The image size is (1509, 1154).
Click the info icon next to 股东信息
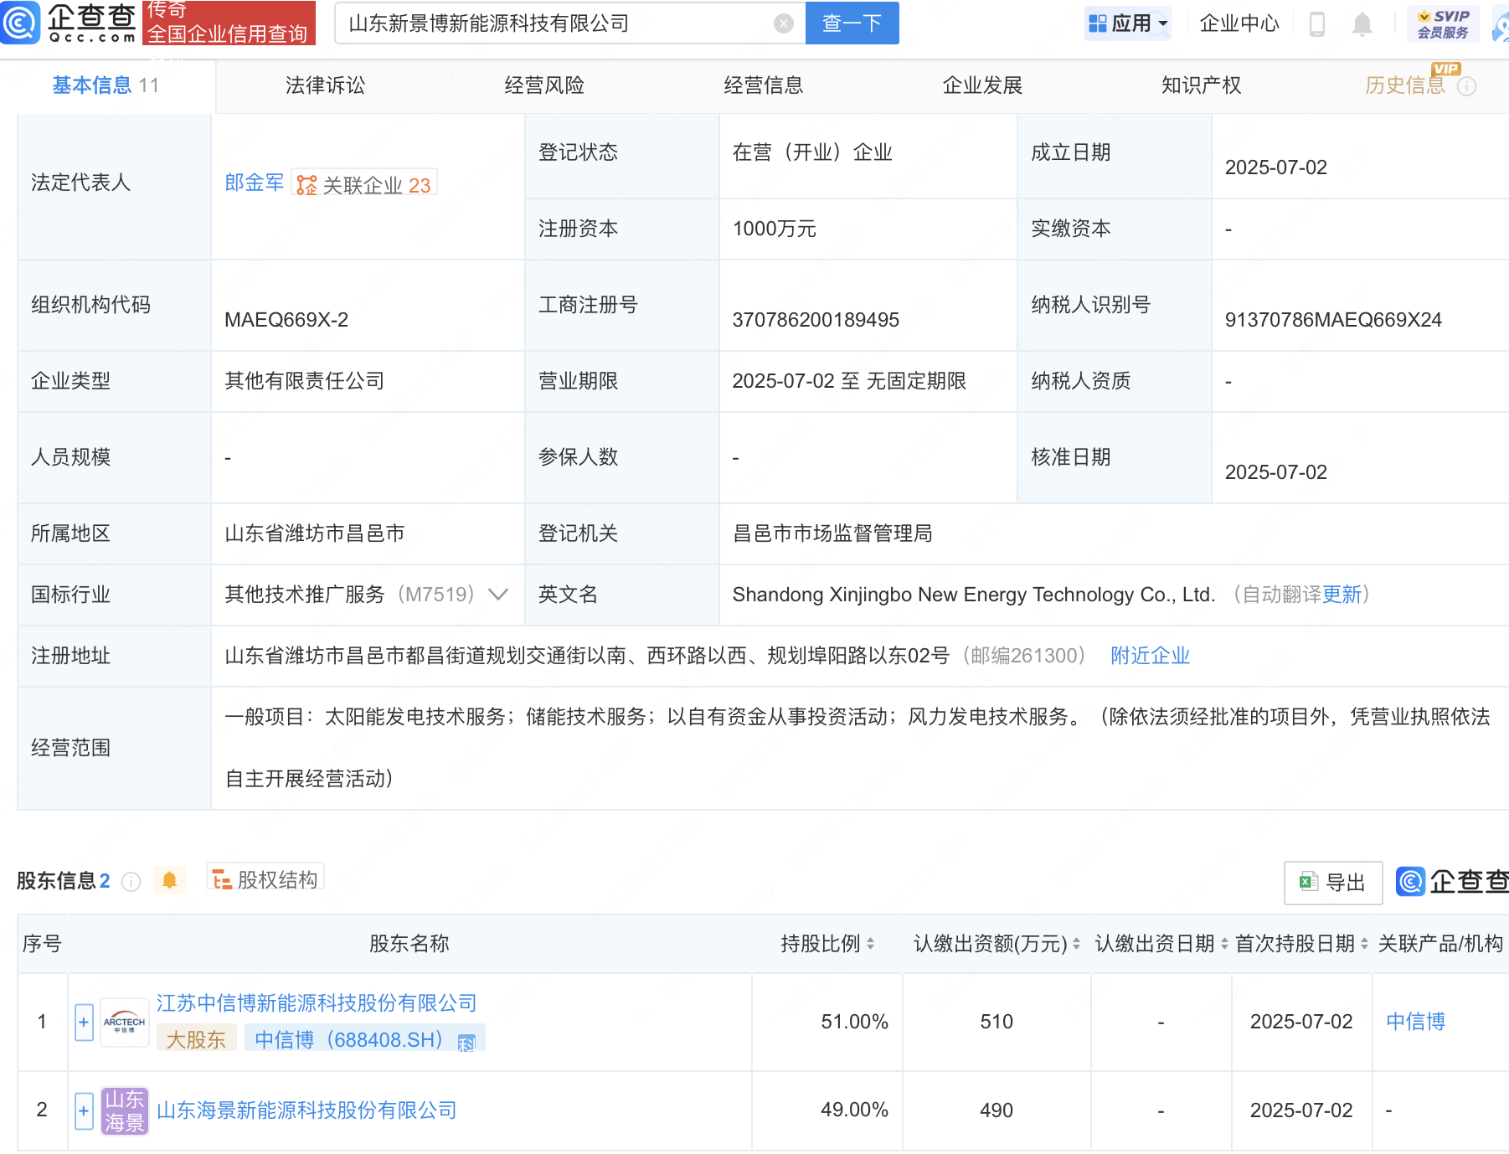point(131,881)
